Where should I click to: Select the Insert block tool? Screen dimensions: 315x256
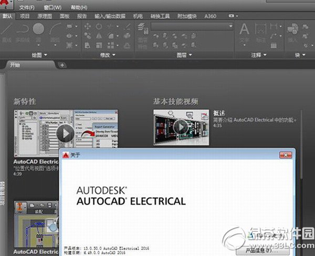tap(293, 33)
